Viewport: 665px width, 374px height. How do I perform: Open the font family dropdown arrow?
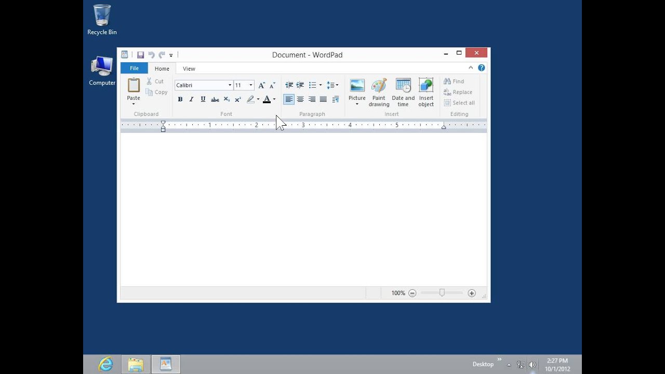point(230,85)
